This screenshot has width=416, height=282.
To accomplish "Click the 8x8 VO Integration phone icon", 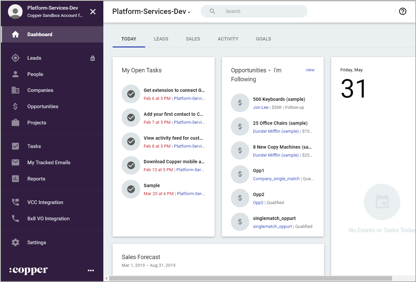I will pos(15,219).
